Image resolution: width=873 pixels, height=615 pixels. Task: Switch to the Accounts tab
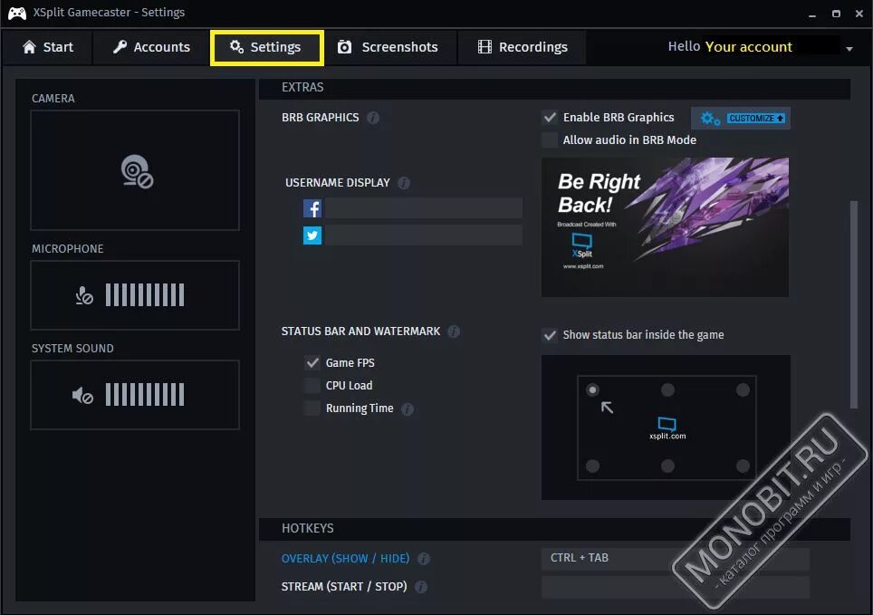pos(151,47)
